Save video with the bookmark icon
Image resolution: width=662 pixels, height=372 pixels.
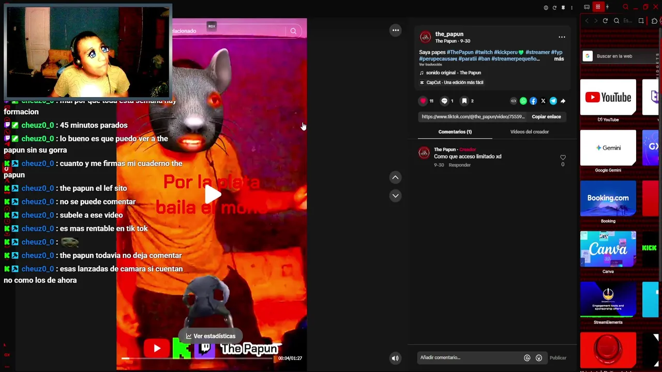tap(464, 101)
